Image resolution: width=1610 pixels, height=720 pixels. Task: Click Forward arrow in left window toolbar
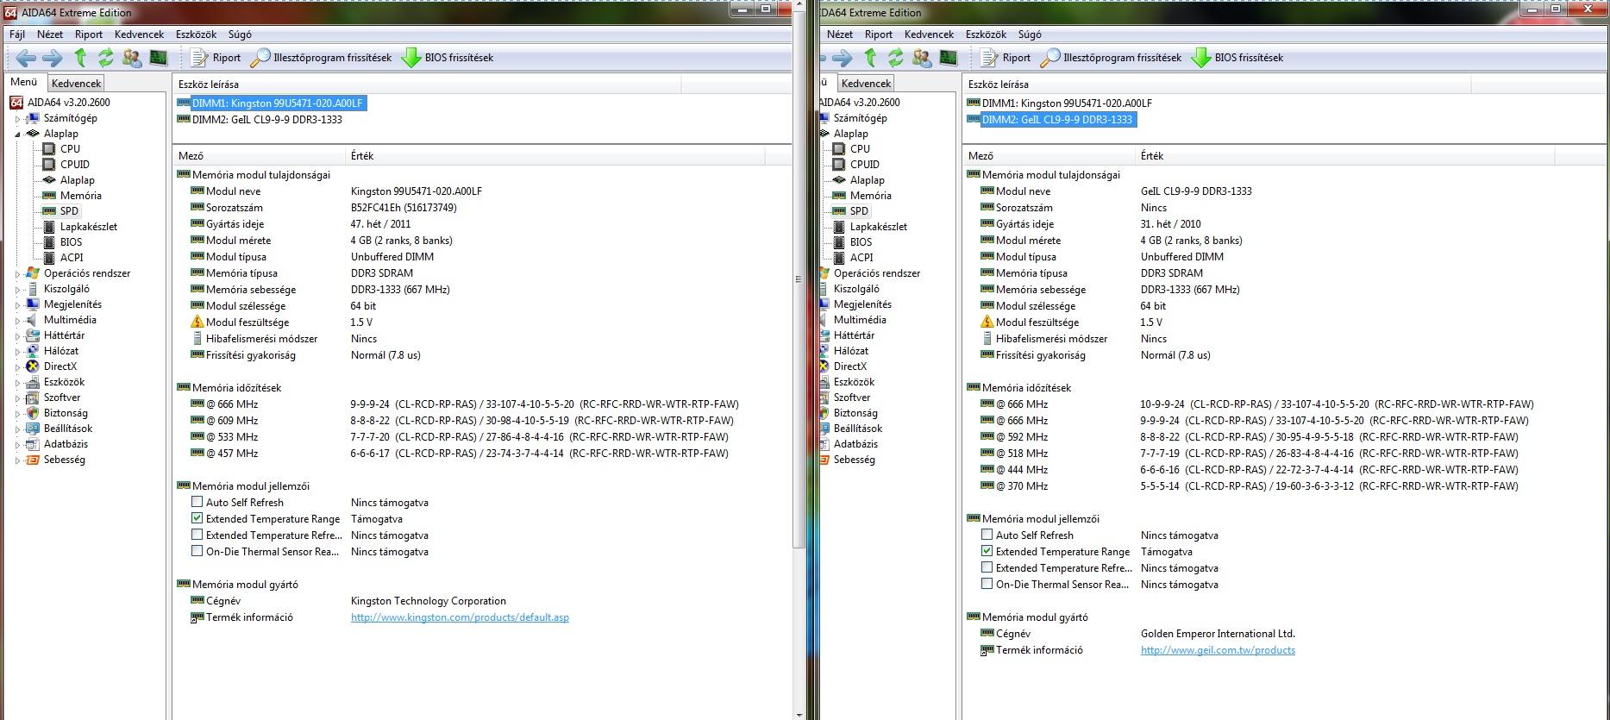(53, 58)
